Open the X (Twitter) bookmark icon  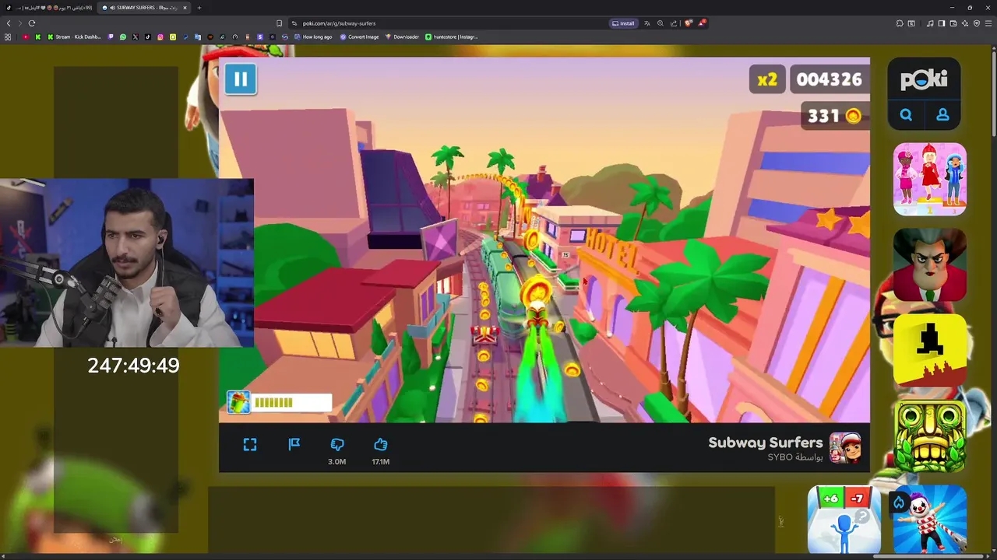tap(136, 37)
